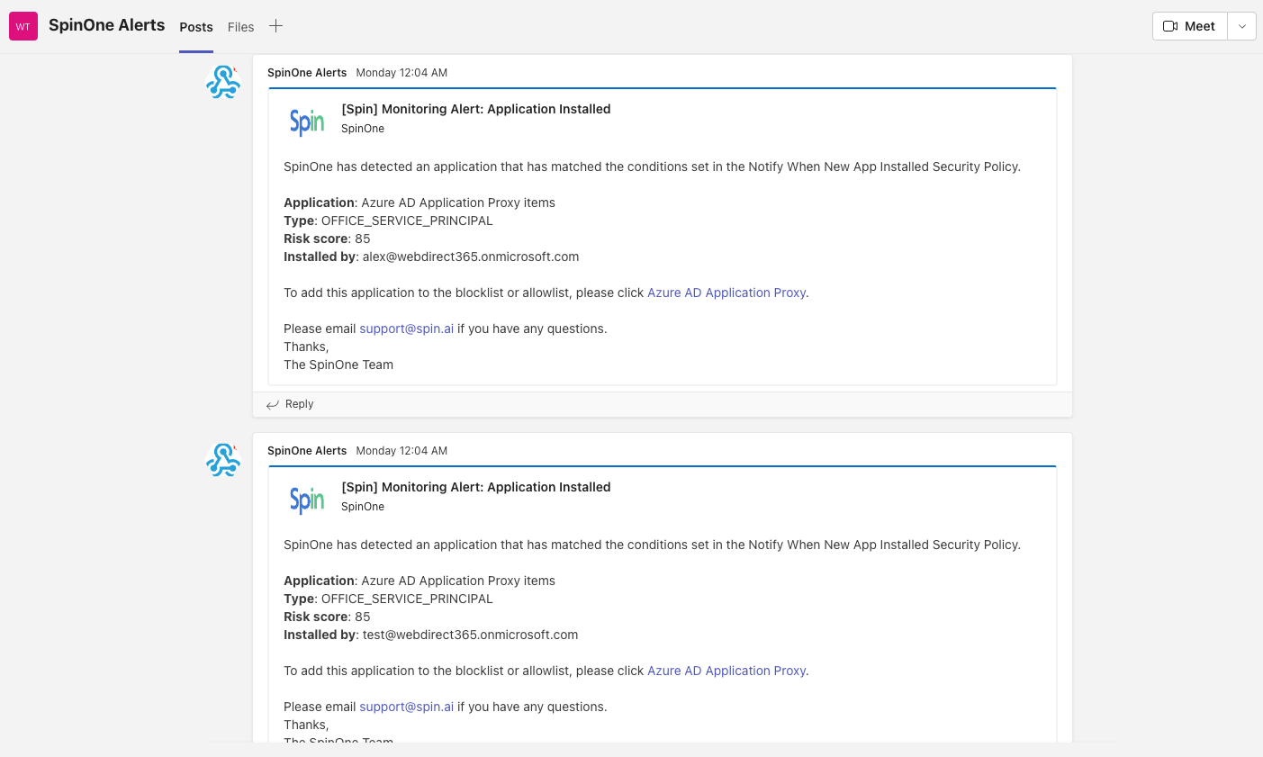
Task: Click the first post's webhook avatar
Action: 222,82
